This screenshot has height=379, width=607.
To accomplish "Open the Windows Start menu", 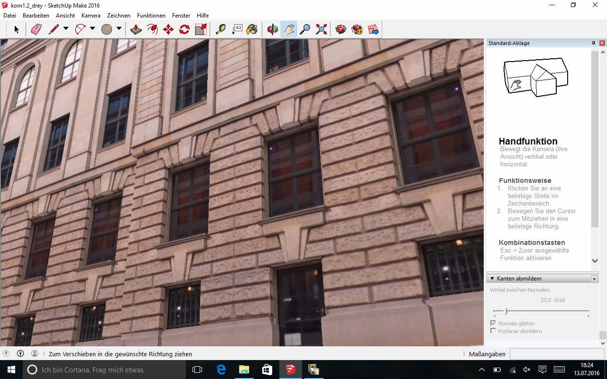I will pos(11,370).
